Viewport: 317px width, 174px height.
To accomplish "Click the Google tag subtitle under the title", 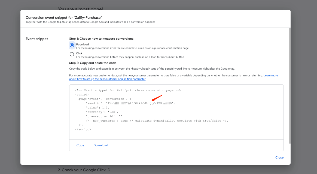I will 90,22.
